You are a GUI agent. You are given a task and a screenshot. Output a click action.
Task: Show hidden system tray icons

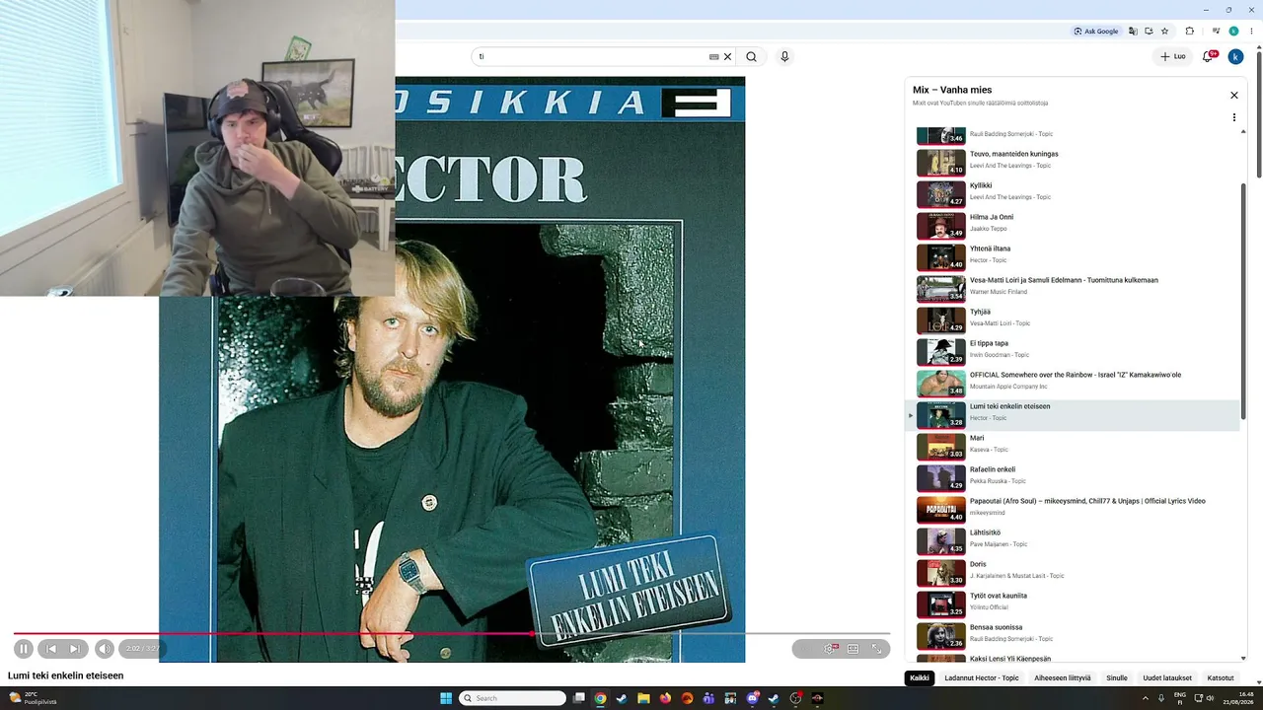[1146, 698]
